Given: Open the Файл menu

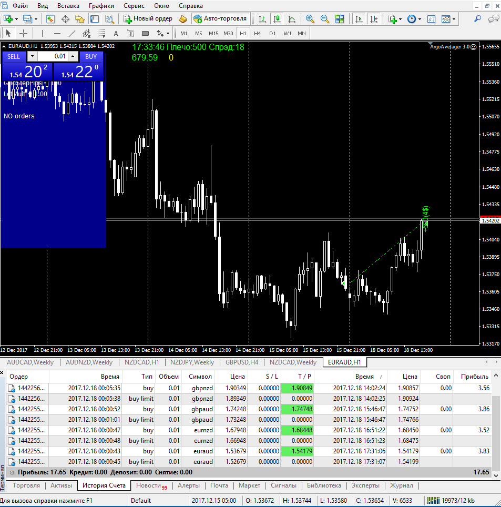Looking at the screenshot, I should (x=20, y=6).
